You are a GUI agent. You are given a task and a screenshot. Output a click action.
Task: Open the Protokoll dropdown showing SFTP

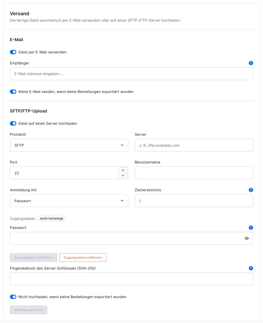(69, 145)
